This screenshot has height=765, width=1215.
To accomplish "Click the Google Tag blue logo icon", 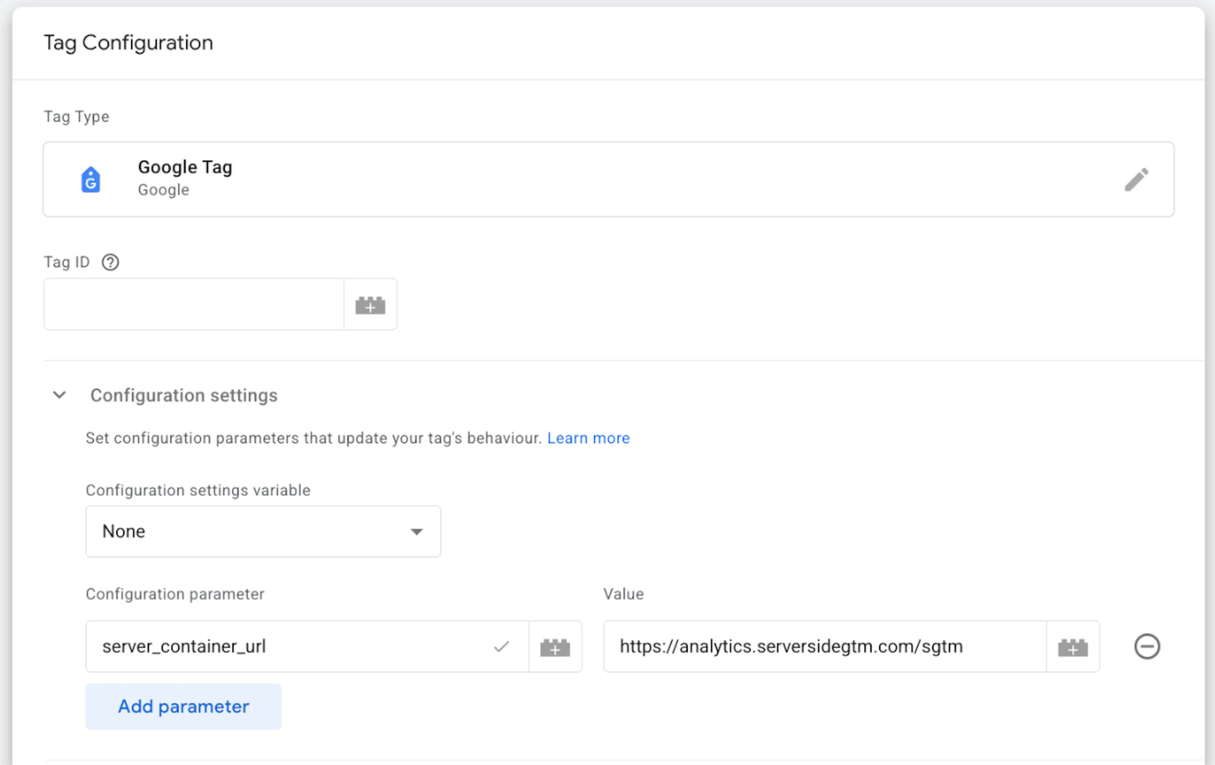I will [91, 180].
